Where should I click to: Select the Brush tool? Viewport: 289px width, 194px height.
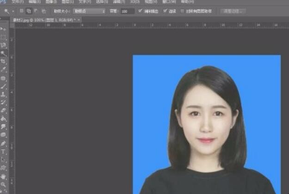click(x=3, y=86)
